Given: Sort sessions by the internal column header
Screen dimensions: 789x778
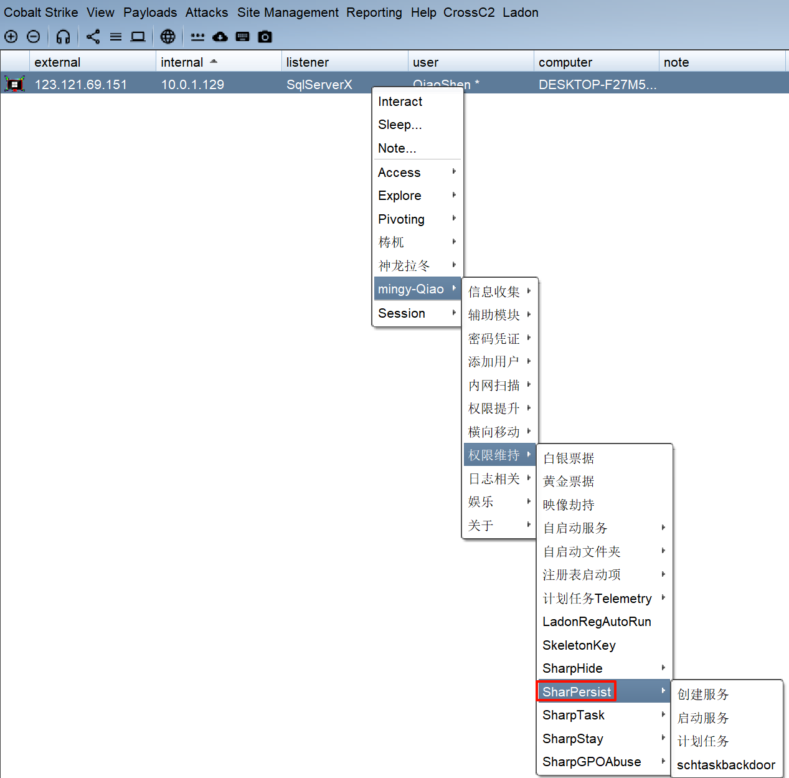Looking at the screenshot, I should 182,62.
